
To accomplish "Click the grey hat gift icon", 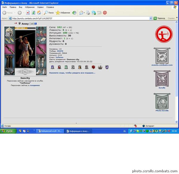I will (100, 67).
